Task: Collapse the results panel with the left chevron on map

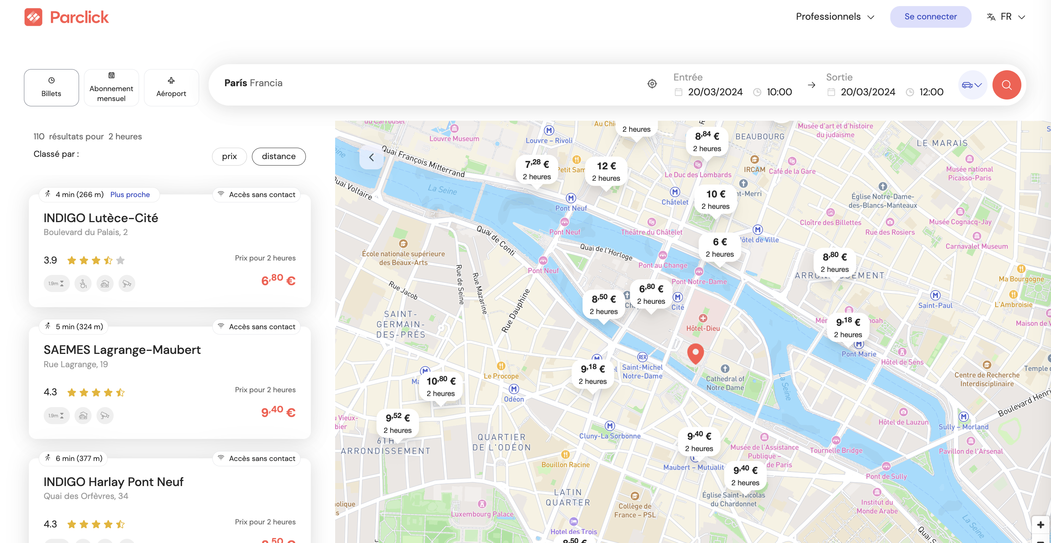Action: pos(372,157)
